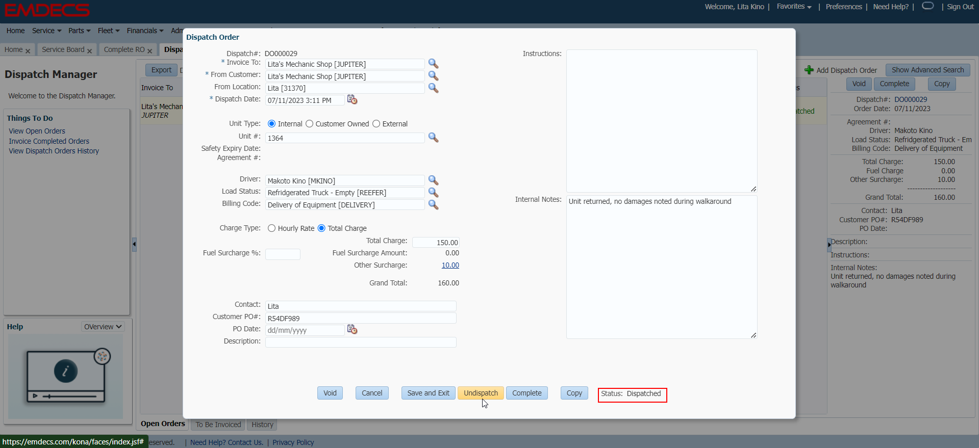Click the Invoice To column header
This screenshot has width=979, height=448.
point(157,88)
